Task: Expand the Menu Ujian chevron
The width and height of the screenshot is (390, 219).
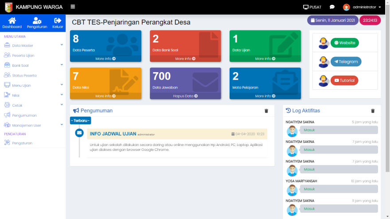Action: coord(62,85)
